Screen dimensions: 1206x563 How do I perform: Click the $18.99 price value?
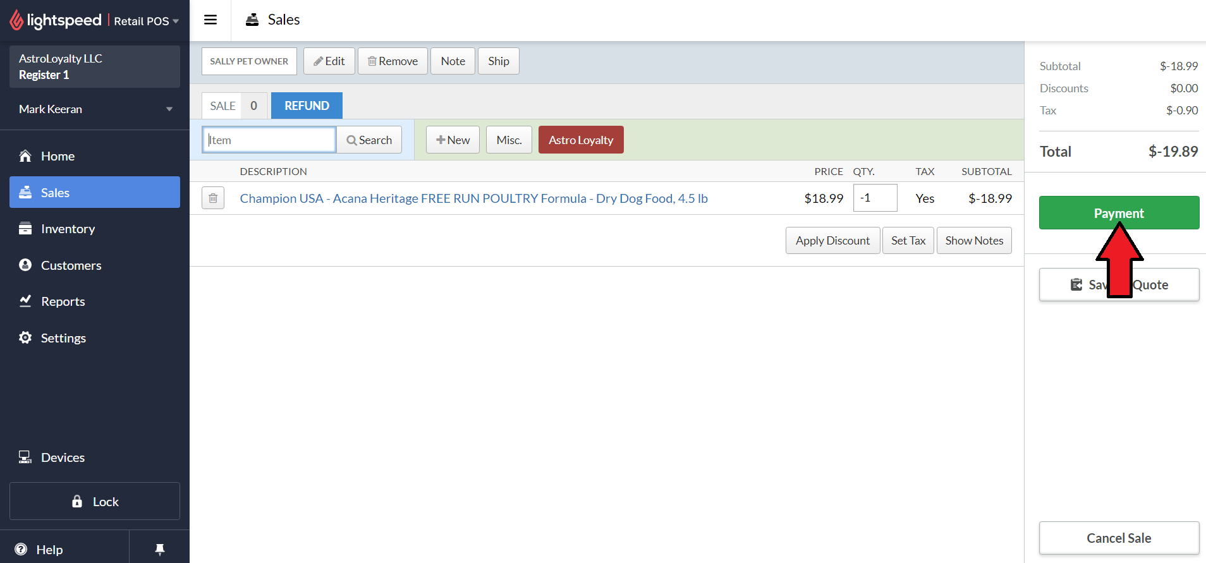tap(824, 198)
